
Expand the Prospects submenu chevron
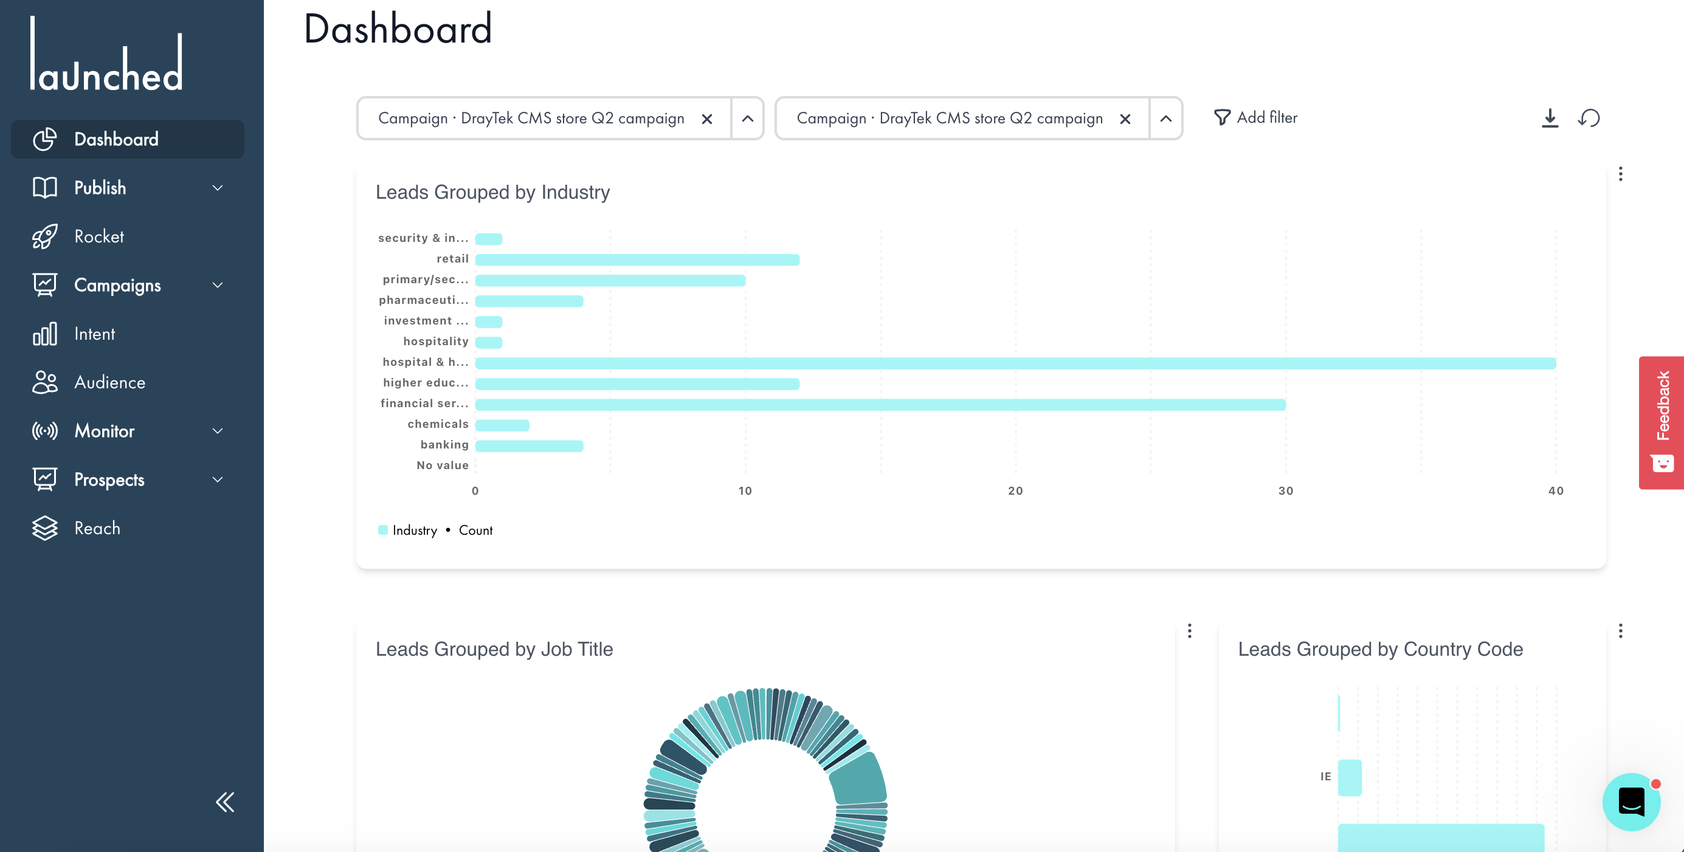(218, 479)
